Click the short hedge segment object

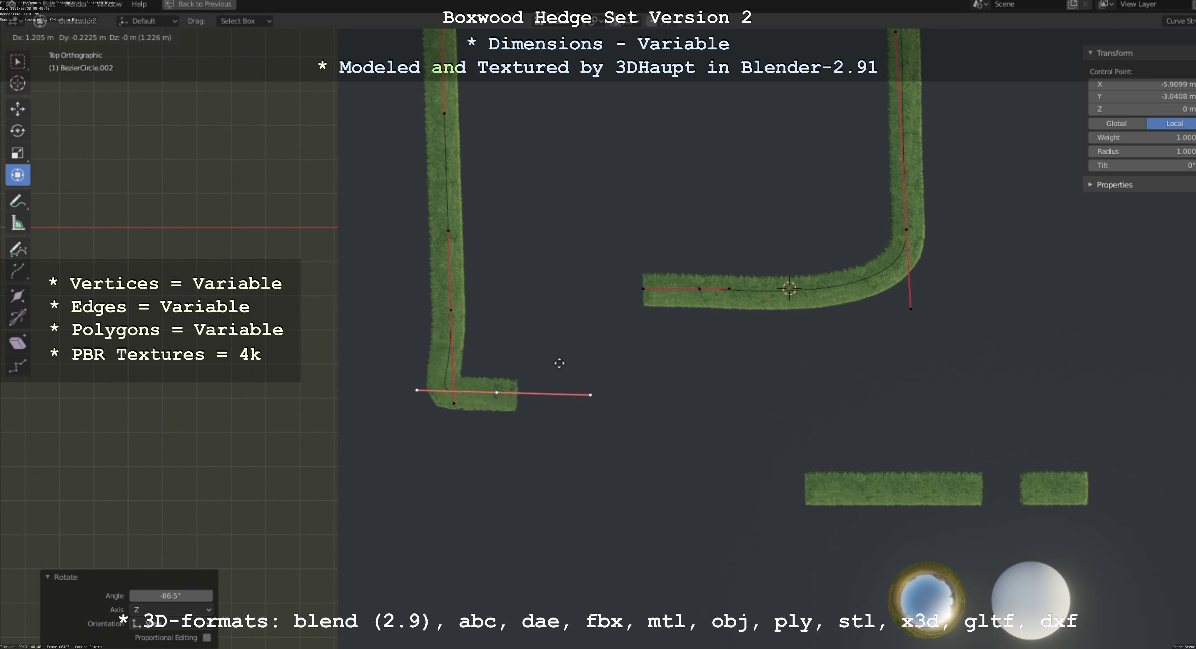1054,489
